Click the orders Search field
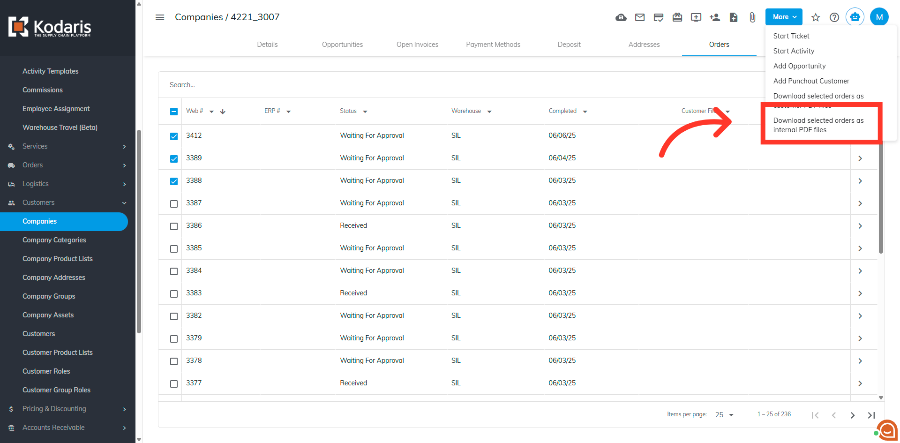Image resolution: width=900 pixels, height=443 pixels. click(462, 85)
